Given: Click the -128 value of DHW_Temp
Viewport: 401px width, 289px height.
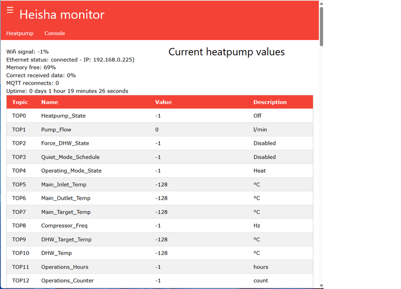Looking at the screenshot, I should (161, 253).
